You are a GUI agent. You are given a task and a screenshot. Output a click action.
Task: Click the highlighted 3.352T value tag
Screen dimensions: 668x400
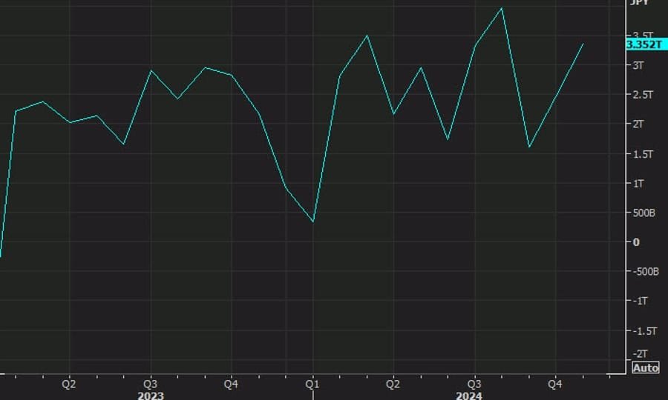click(643, 44)
